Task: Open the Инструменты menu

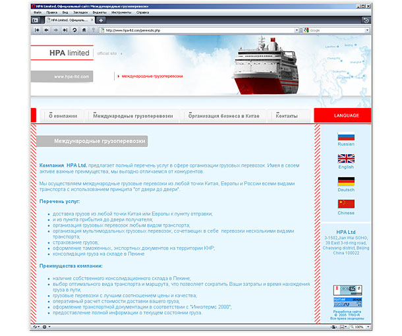Action: point(121,13)
